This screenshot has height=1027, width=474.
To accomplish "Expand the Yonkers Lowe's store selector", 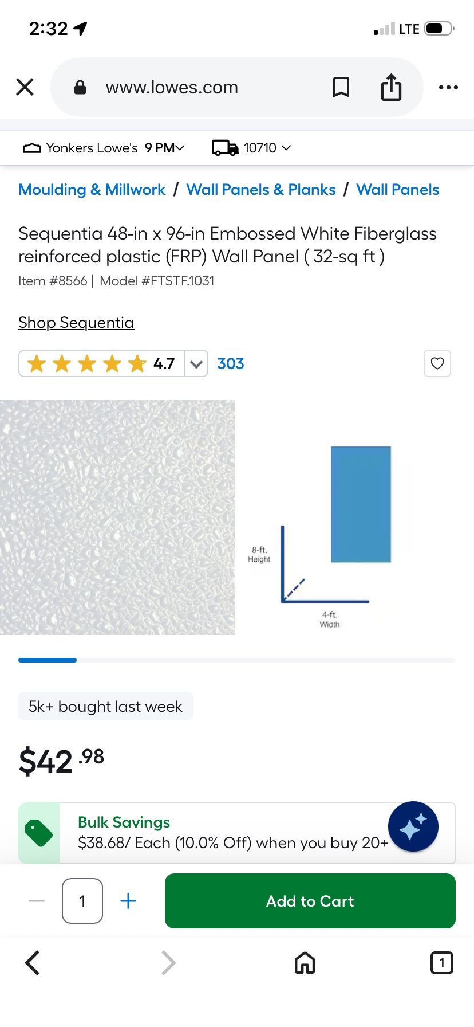I will [104, 148].
